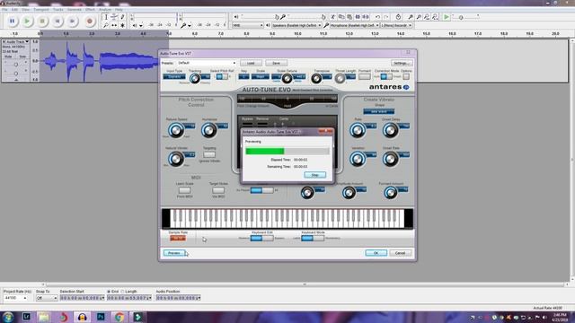The height and width of the screenshot is (323, 575).
Task: Open the Transport menu
Action: click(41, 9)
